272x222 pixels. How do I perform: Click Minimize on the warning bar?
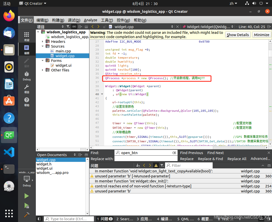[x=261, y=35]
